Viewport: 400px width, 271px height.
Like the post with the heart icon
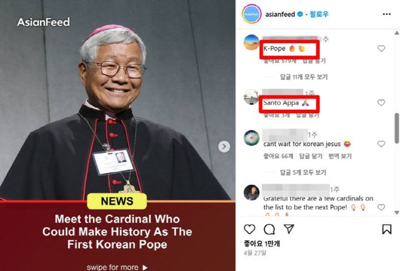(x=249, y=229)
